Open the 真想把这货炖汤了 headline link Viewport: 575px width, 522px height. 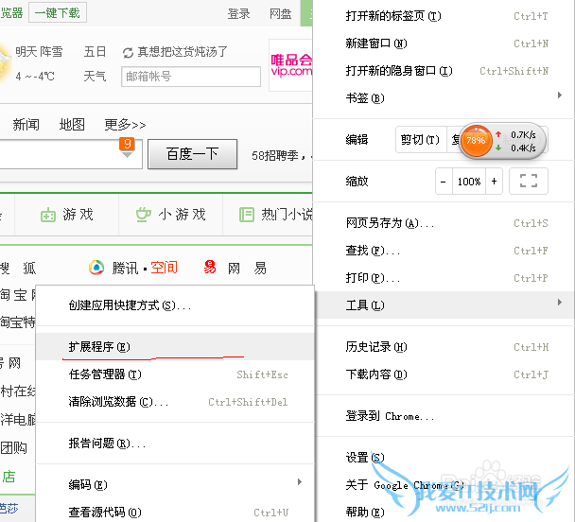(x=183, y=52)
